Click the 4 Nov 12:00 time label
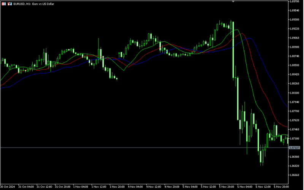Screen dimensions: 304x190 (154, 187)
